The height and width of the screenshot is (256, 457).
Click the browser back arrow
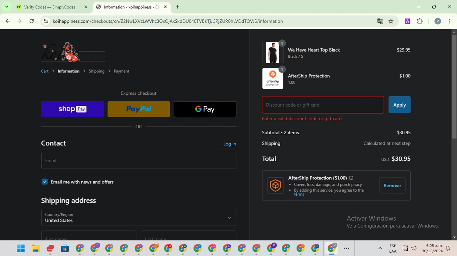pos(8,21)
